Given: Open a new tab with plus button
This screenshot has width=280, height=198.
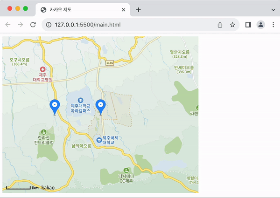Looking at the screenshot, I should 139,10.
